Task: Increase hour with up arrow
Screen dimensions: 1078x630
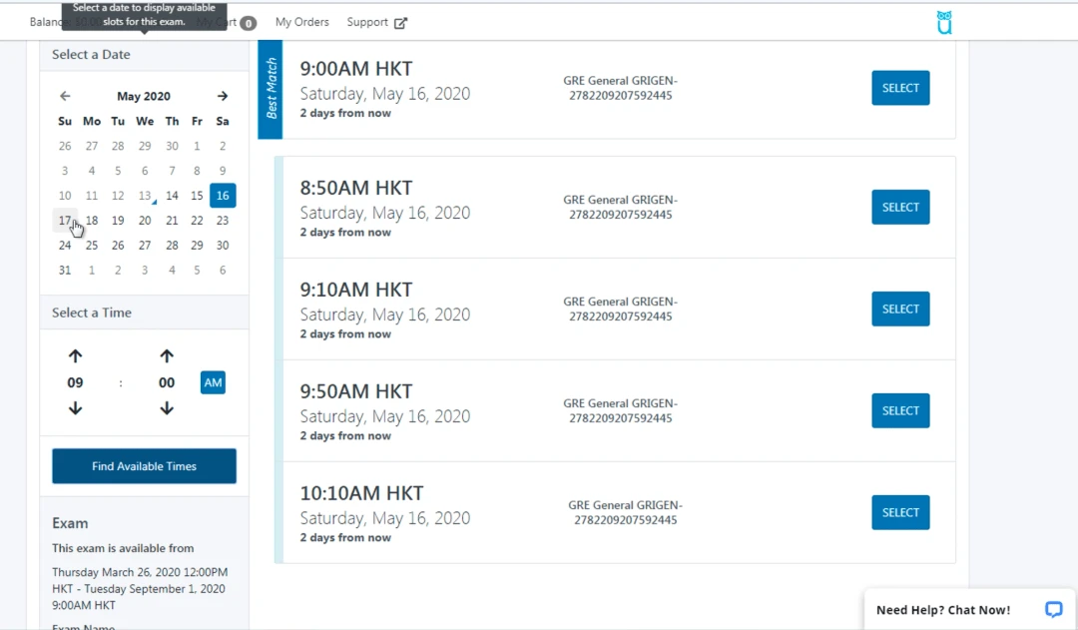Action: click(x=75, y=356)
